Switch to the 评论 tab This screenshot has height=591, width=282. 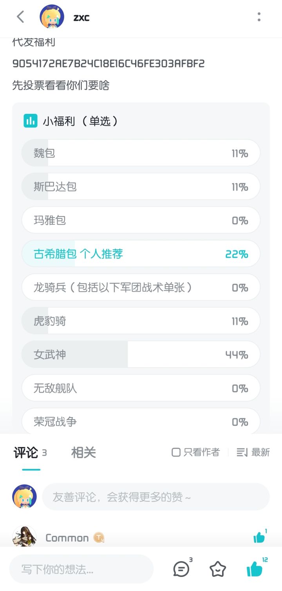click(26, 452)
